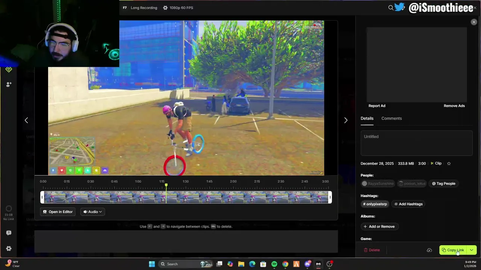
Task: Go to the previous clip arrow
Action: 26,120
